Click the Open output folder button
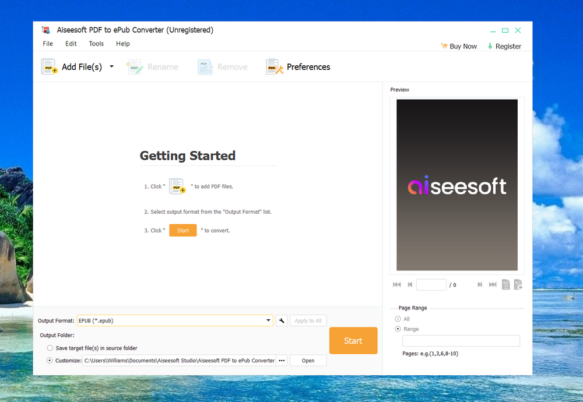 [x=308, y=361]
